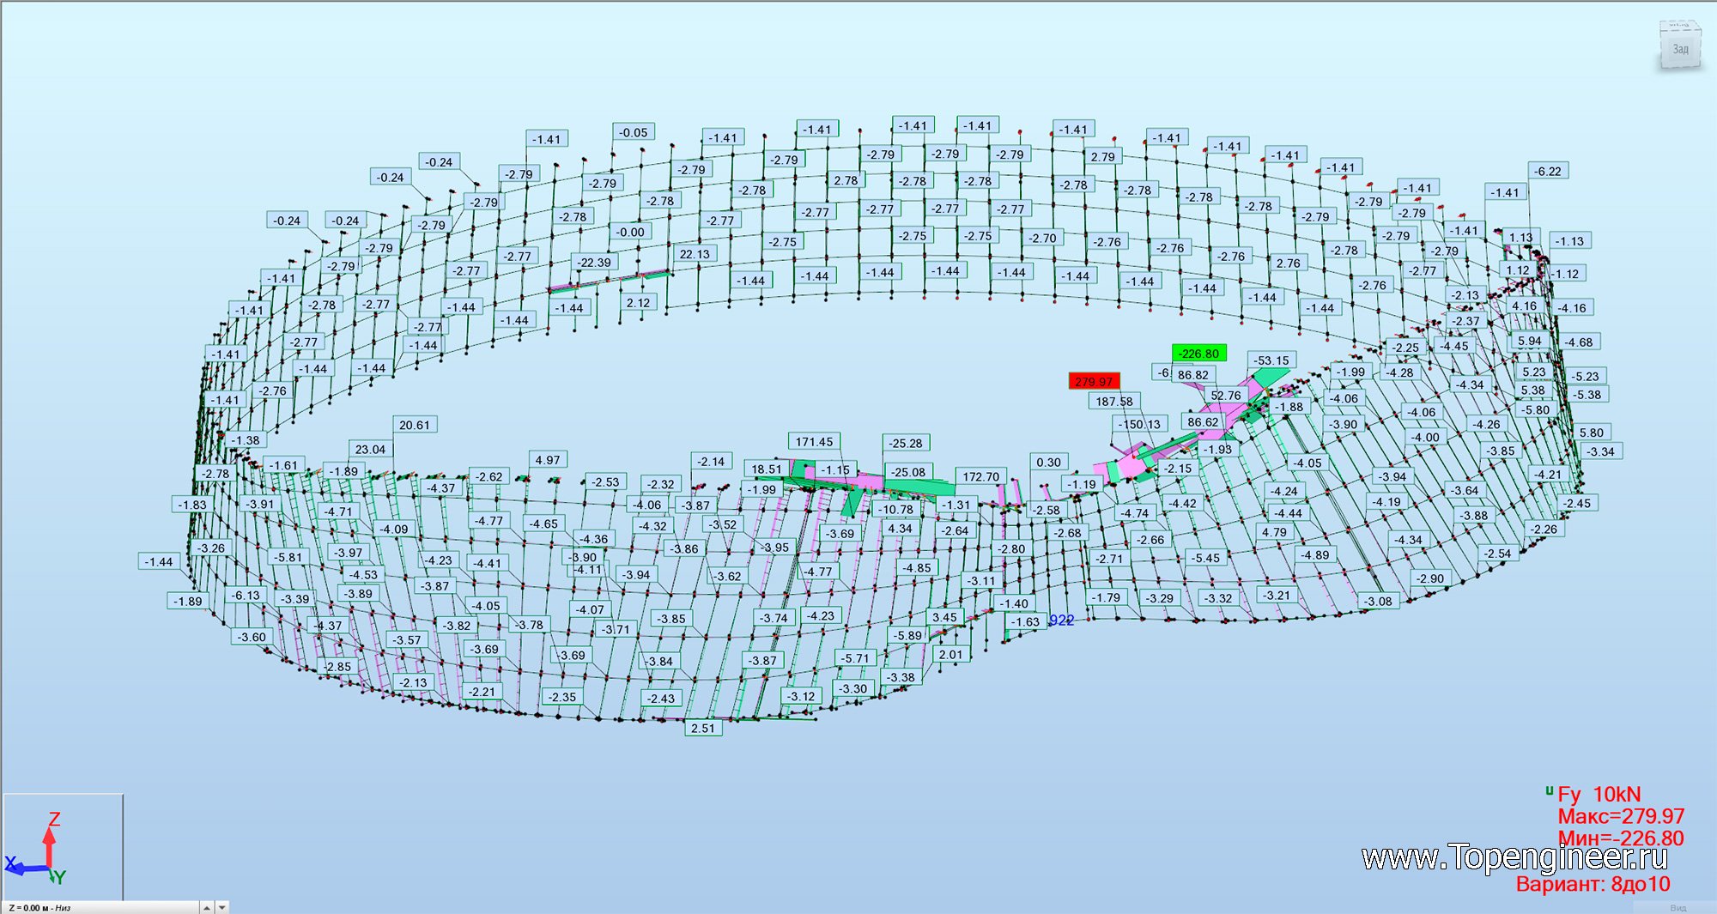
Task: Open the www.Topengineer.ru link
Action: [1514, 857]
